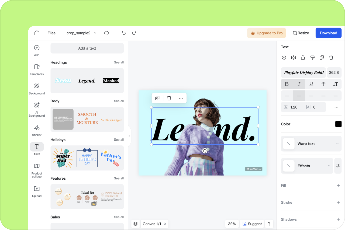
Task: Open more options in floating toolbar
Action: (x=181, y=98)
